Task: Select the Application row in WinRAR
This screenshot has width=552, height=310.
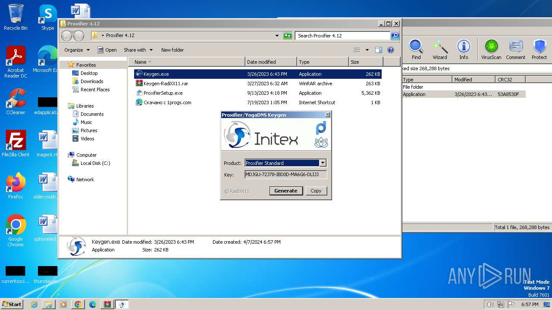Action: [464, 94]
